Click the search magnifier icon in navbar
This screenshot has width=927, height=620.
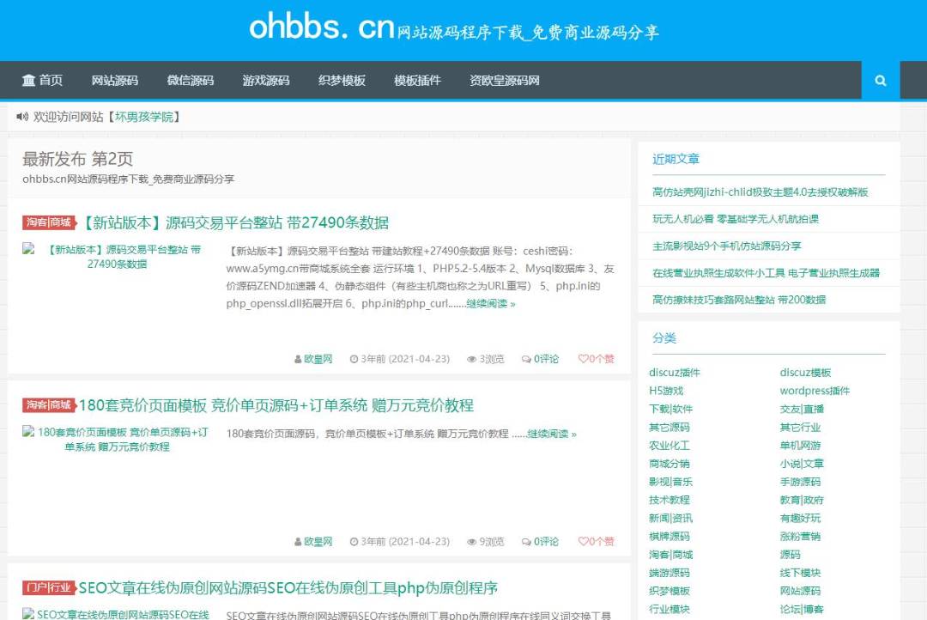pos(880,81)
